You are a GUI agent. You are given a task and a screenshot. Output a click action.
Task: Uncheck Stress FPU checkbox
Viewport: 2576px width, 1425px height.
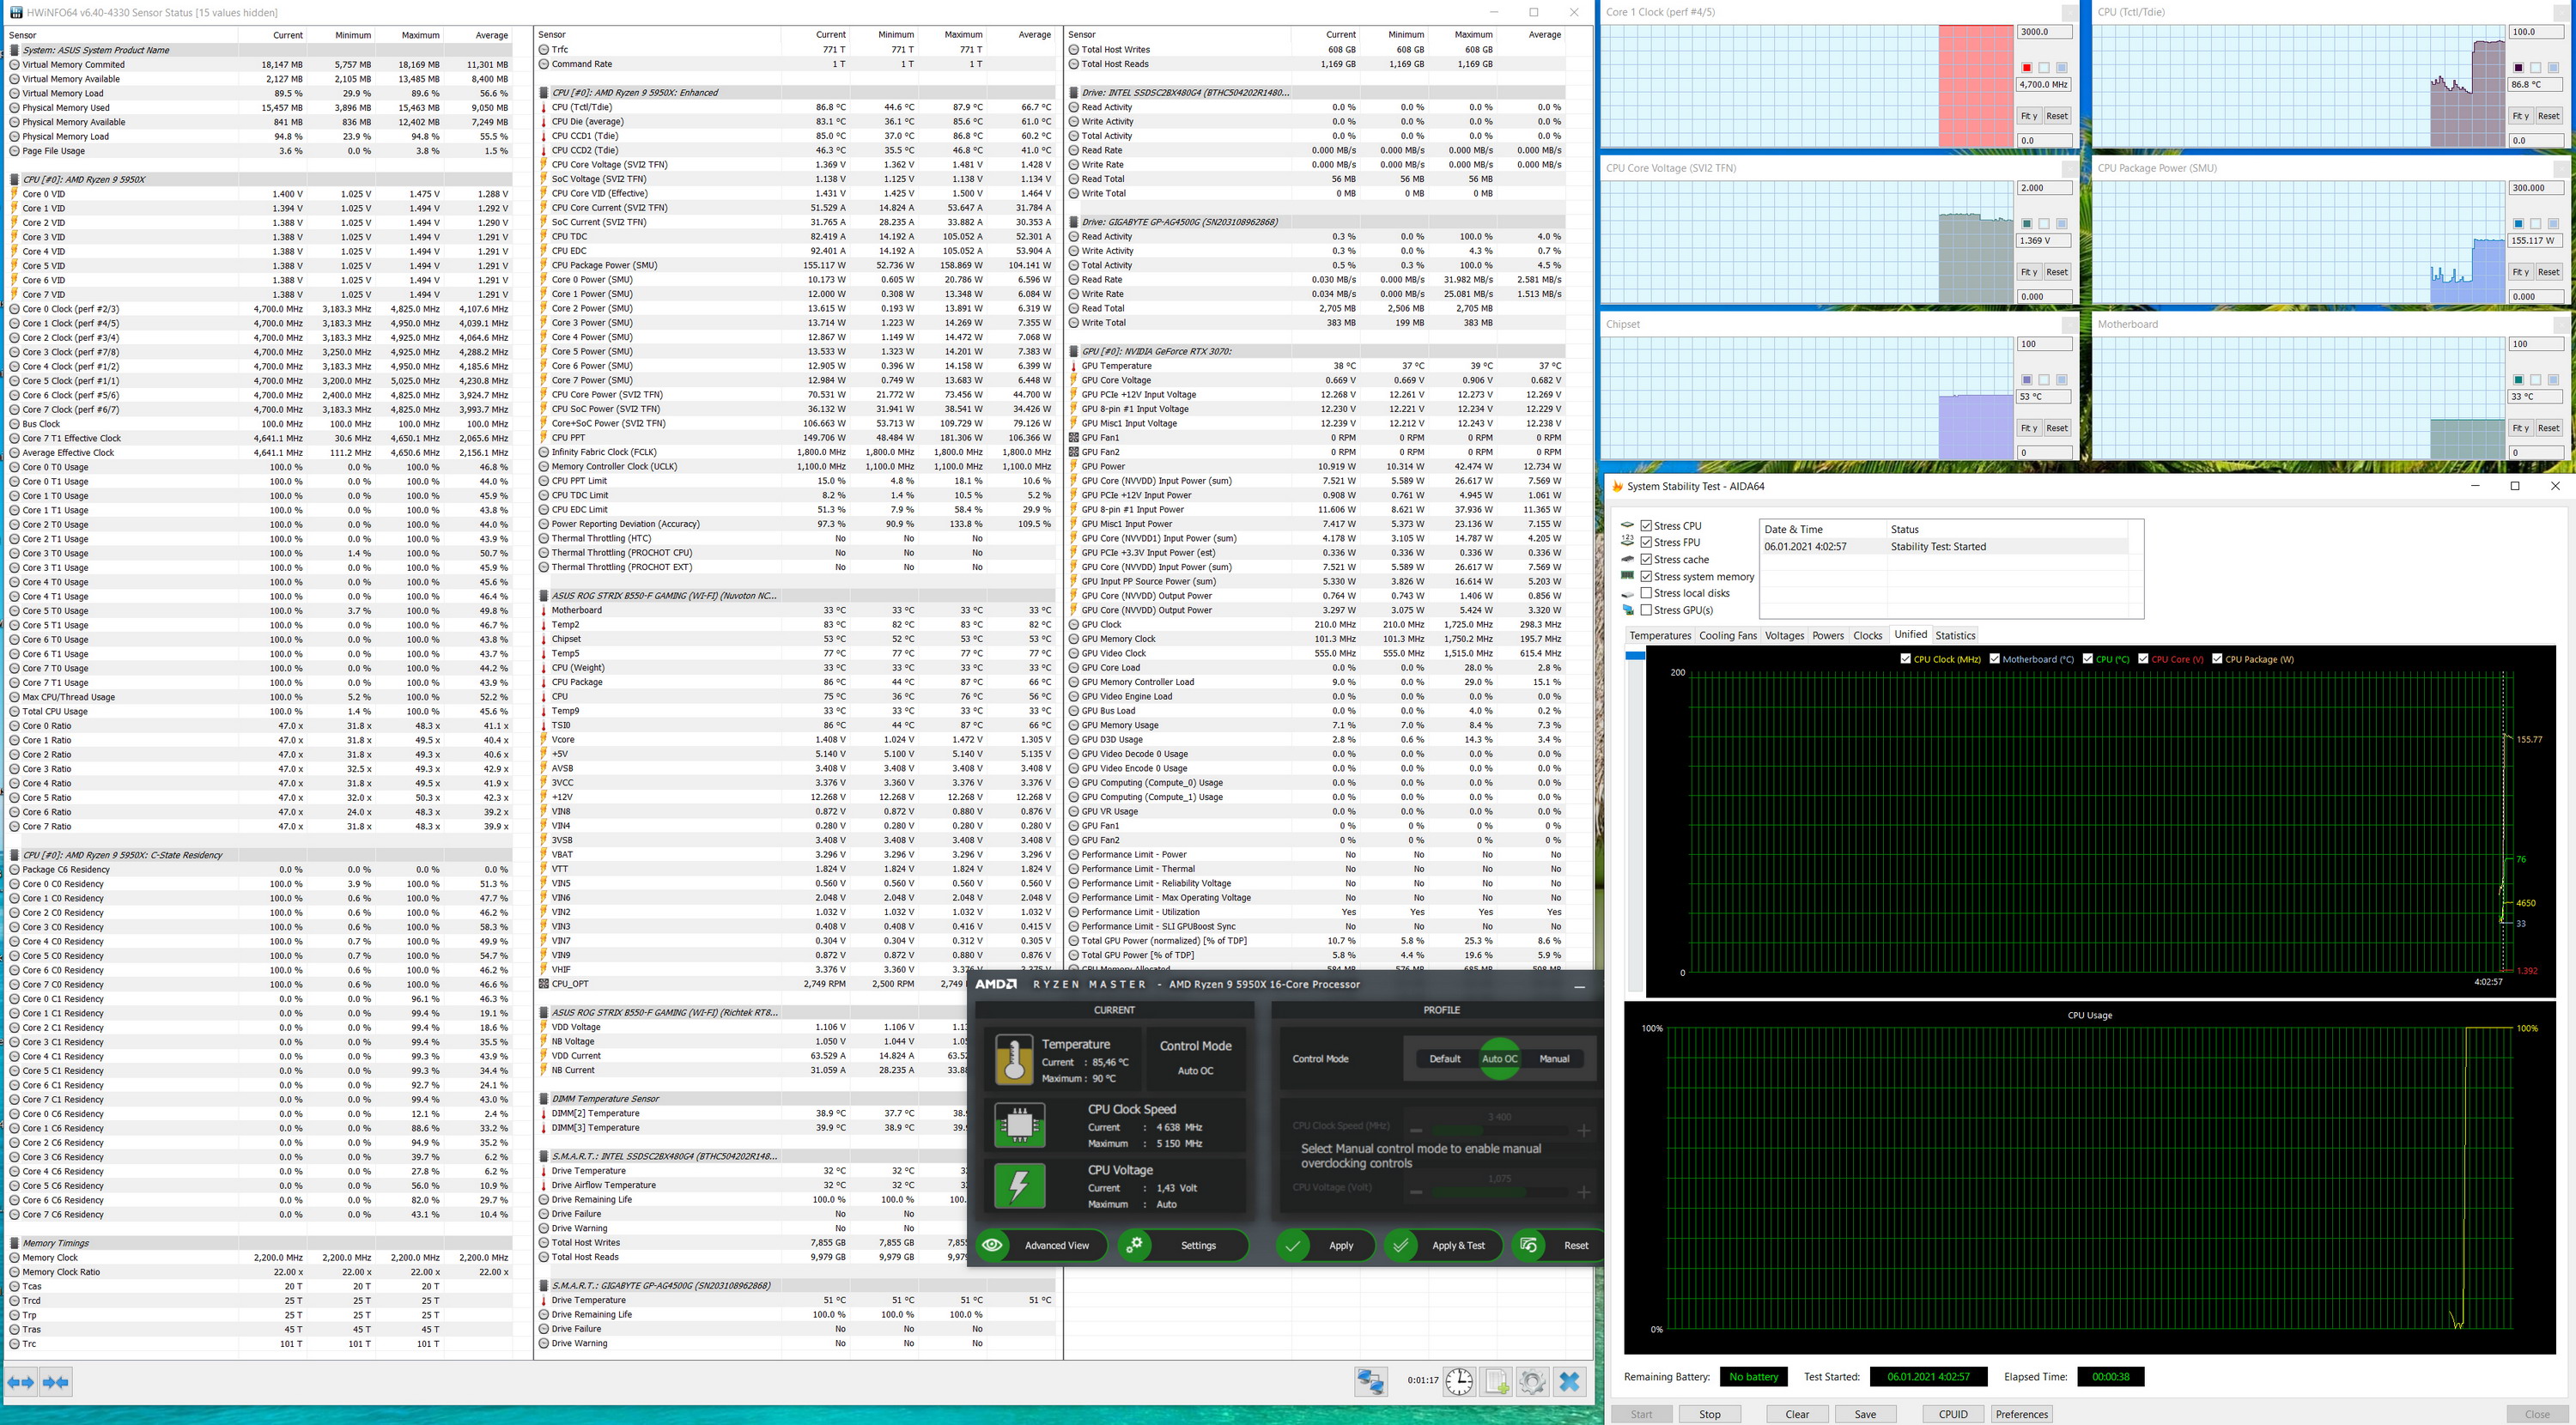point(1646,542)
